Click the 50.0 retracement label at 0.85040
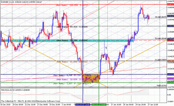This screenshot has height=106, width=174. (161, 39)
